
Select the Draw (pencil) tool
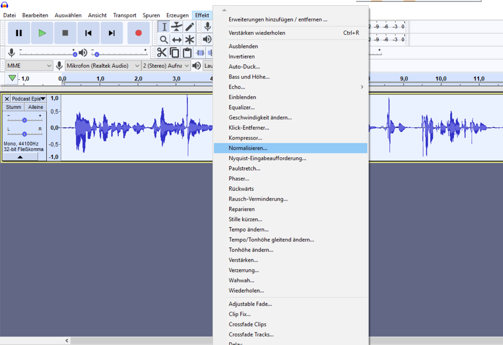click(190, 27)
